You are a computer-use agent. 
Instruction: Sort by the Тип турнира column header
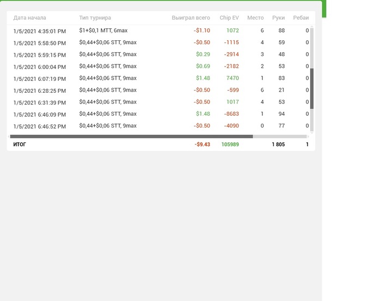(x=95, y=18)
